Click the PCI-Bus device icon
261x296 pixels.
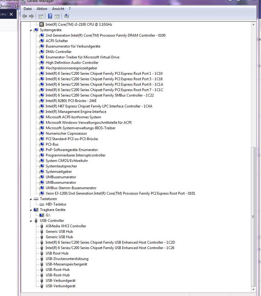point(42,144)
